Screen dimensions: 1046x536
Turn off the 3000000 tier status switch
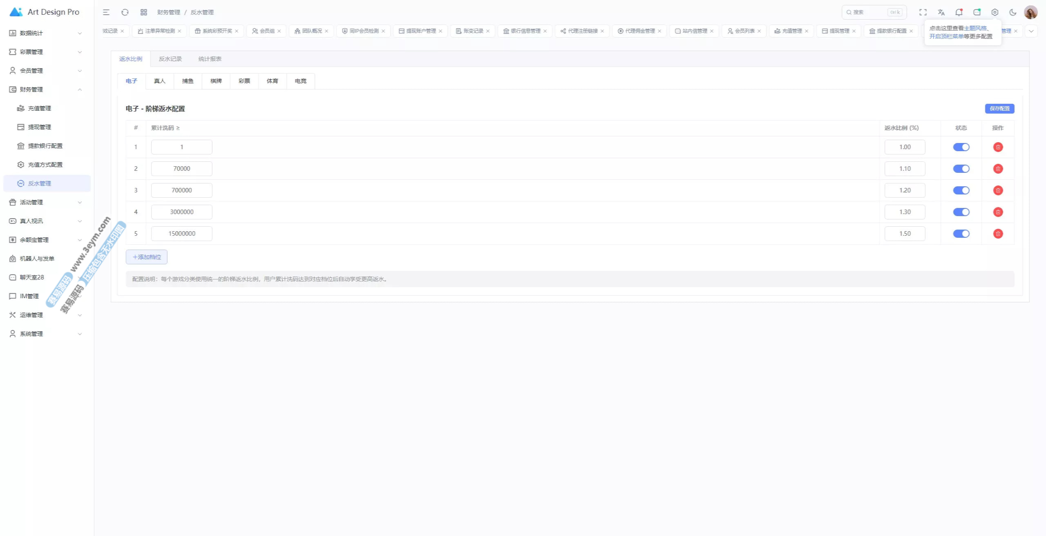[961, 212]
